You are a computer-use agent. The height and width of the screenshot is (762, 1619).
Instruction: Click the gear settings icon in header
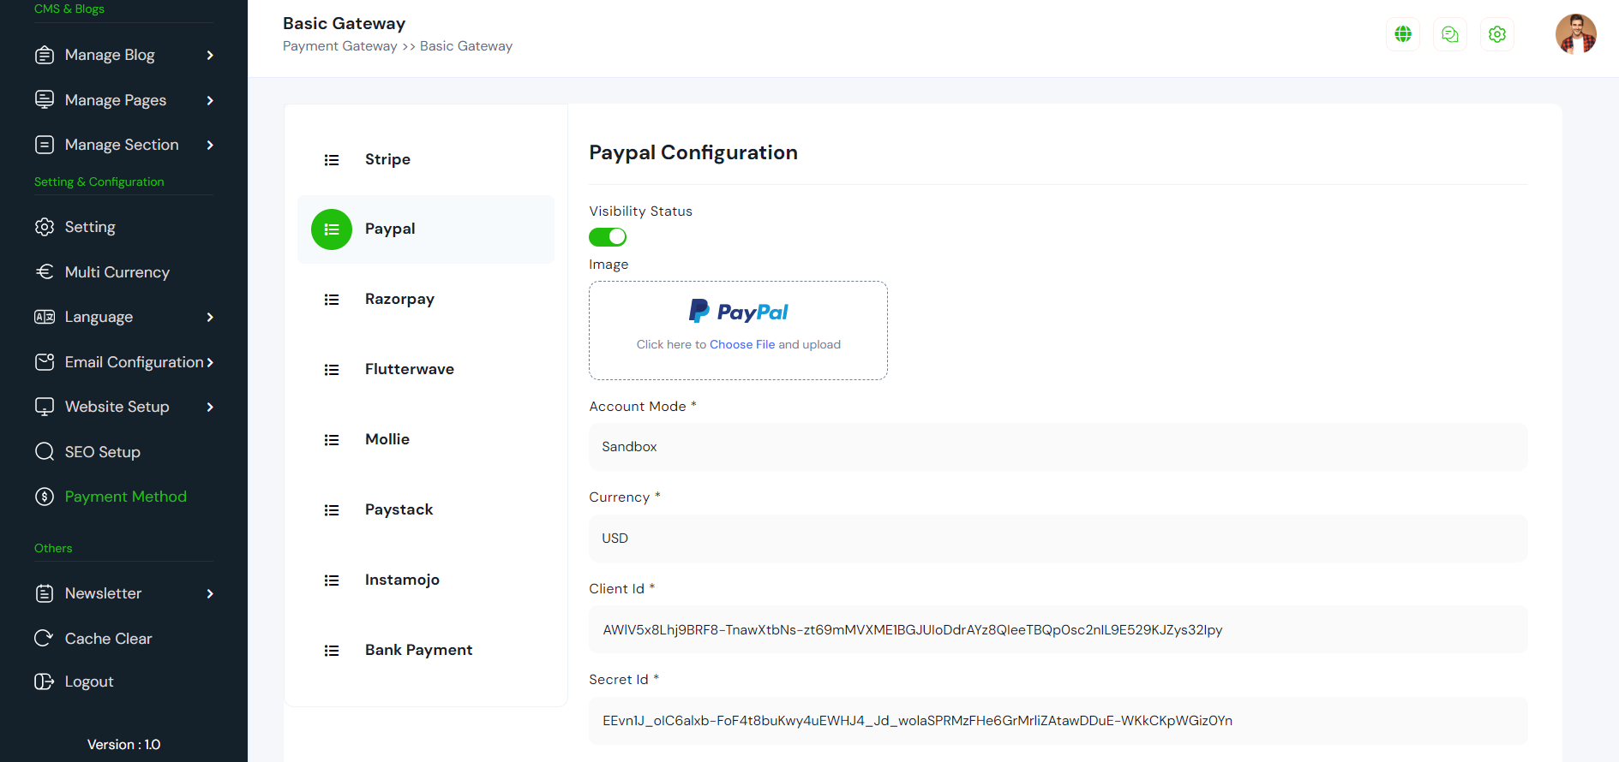1497,34
